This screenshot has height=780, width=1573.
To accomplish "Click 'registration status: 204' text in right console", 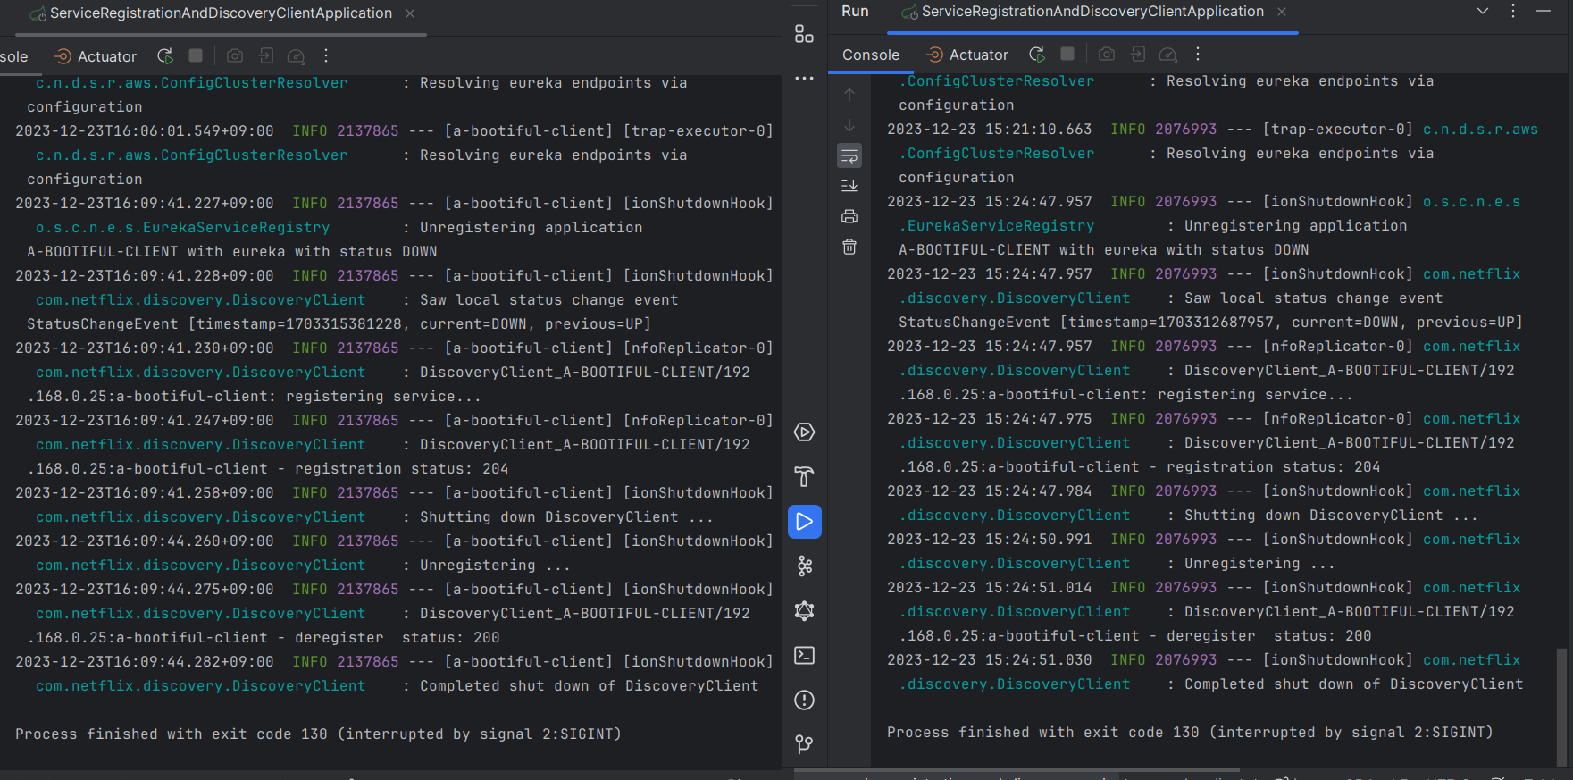I will pos(1274,467).
